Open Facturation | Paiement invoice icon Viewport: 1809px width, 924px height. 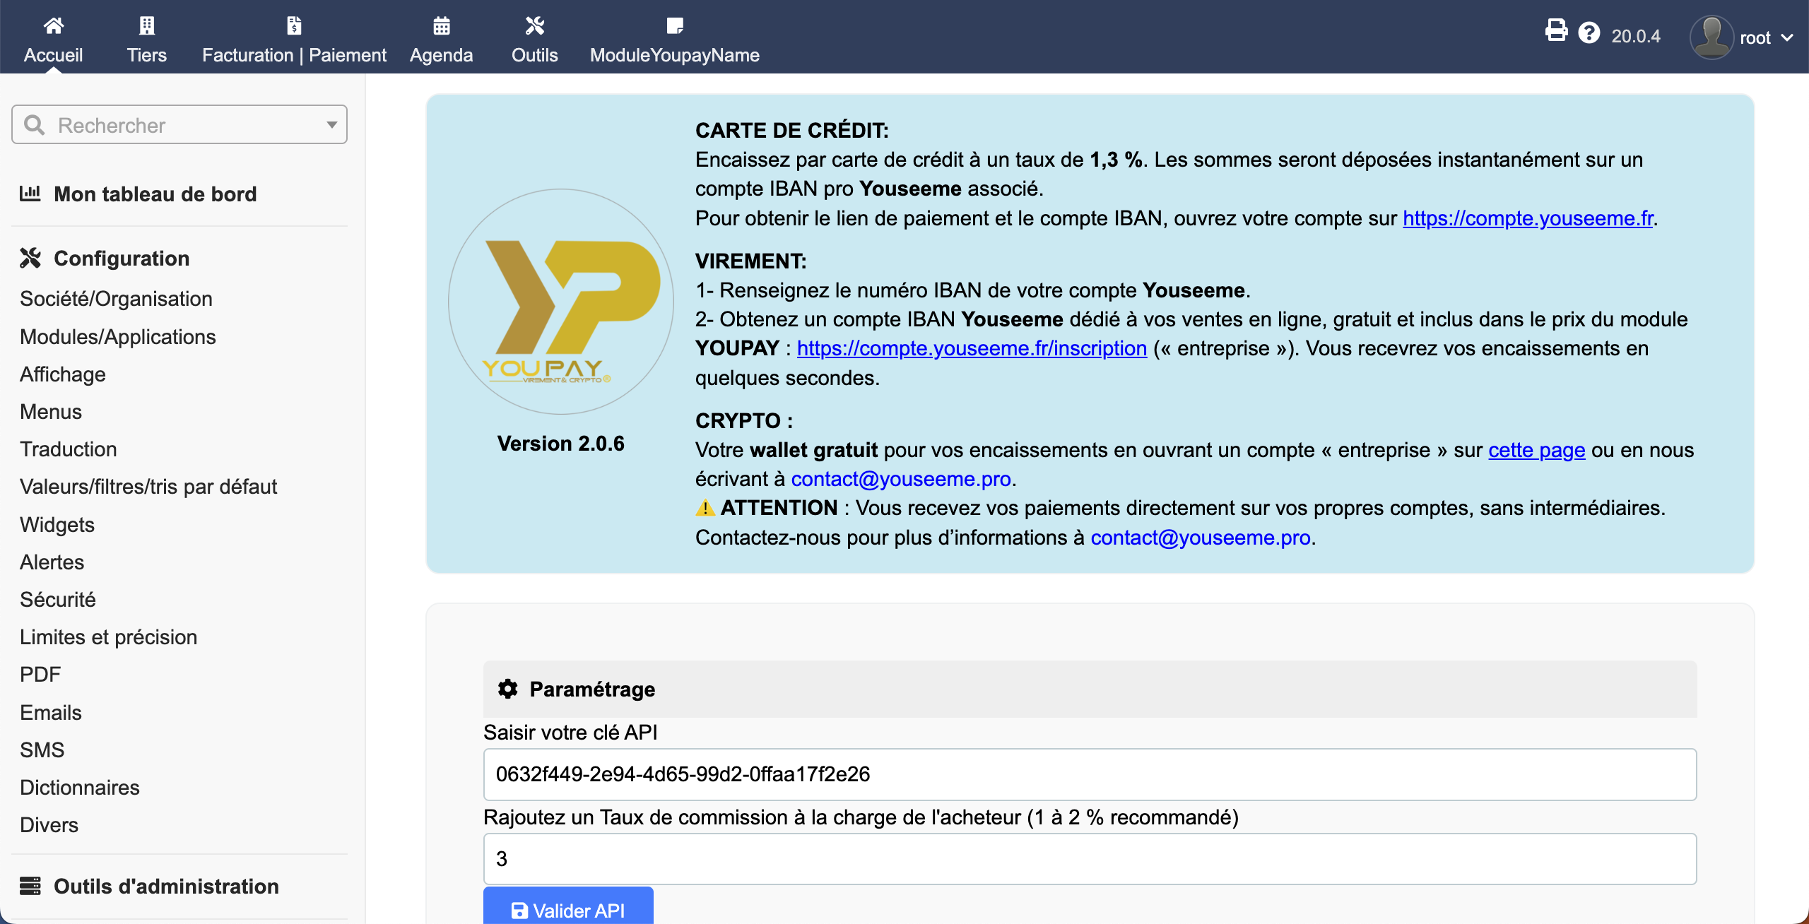click(x=294, y=26)
